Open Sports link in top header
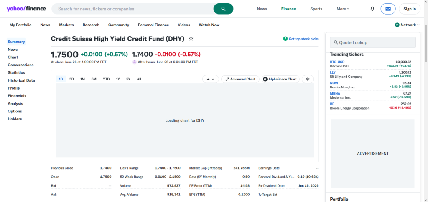This screenshot has height=202, width=428. pyautogui.click(x=316, y=9)
